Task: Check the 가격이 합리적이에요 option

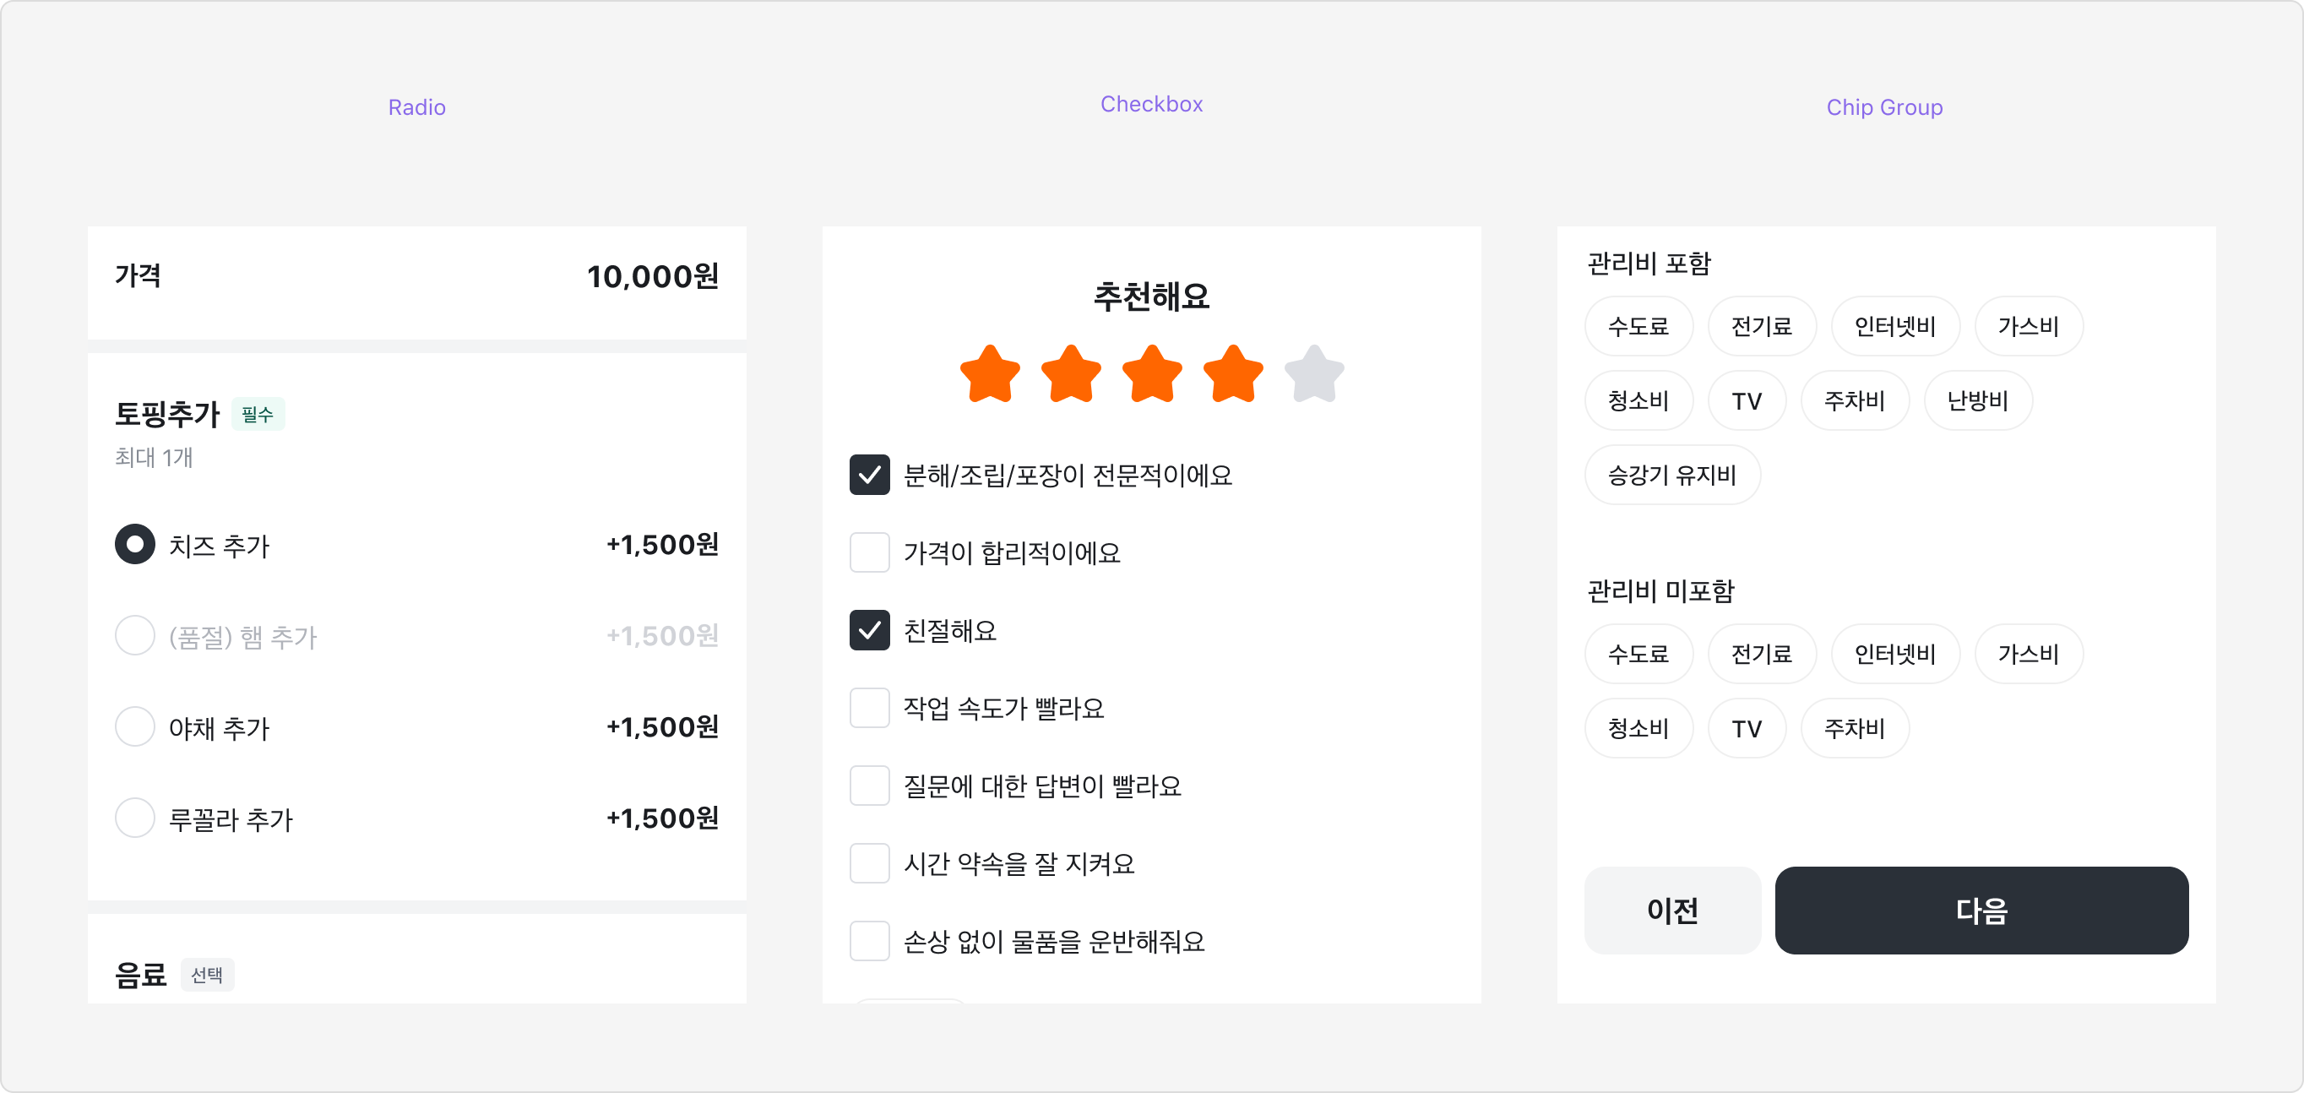Action: pos(868,552)
